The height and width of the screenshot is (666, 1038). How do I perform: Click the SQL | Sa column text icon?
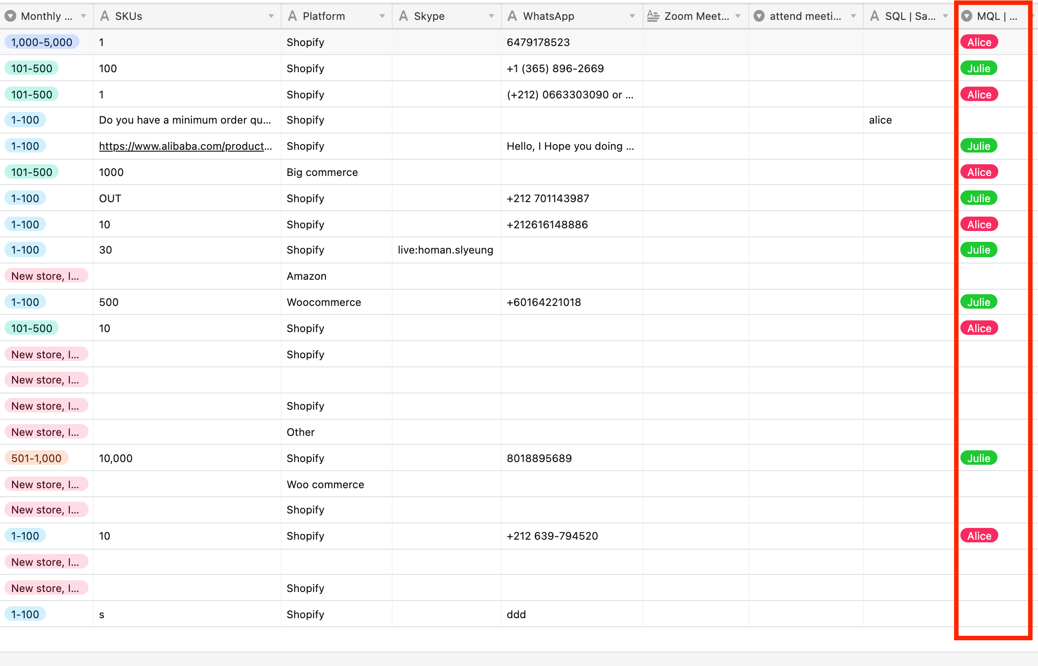pyautogui.click(x=875, y=16)
